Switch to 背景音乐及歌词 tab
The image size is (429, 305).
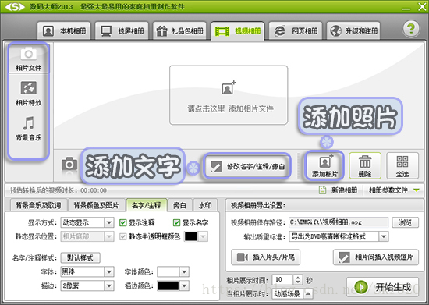pyautogui.click(x=38, y=205)
